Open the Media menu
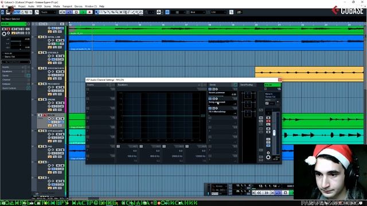This screenshot has width=367, height=206. pos(56,6)
